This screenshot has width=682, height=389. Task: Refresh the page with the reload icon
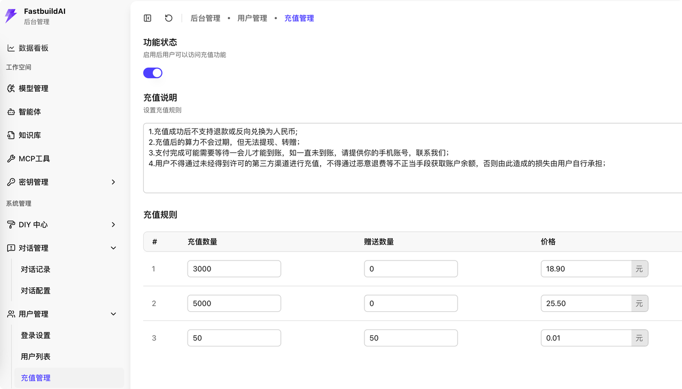coord(168,18)
